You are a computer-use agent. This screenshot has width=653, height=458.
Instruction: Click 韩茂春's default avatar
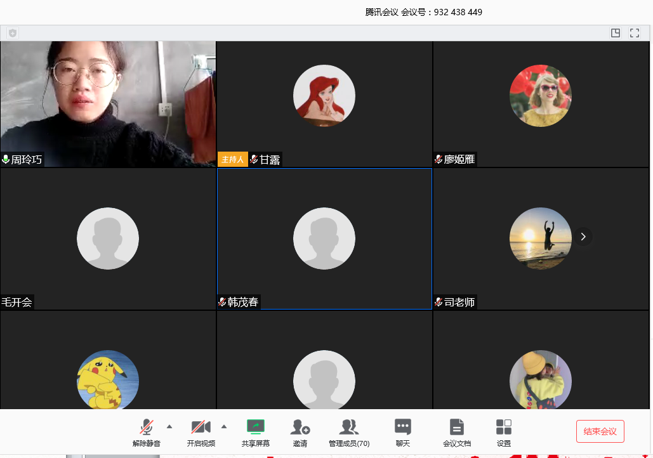click(x=324, y=239)
